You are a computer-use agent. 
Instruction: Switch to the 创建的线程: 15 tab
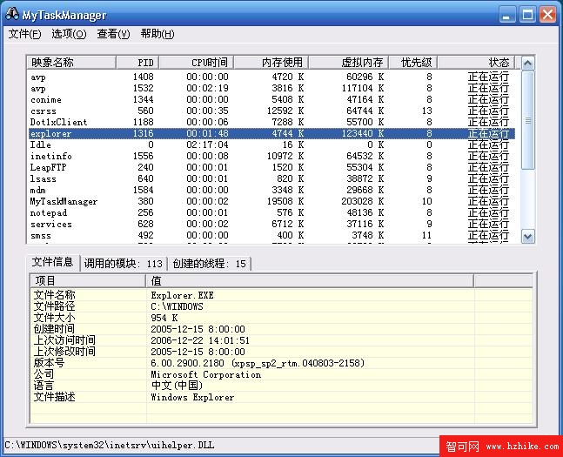coord(210,264)
